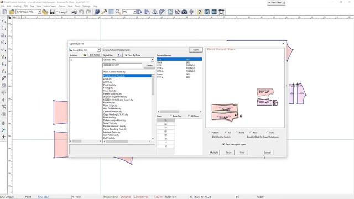Click the Redo arrow icon

click(x=88, y=12)
